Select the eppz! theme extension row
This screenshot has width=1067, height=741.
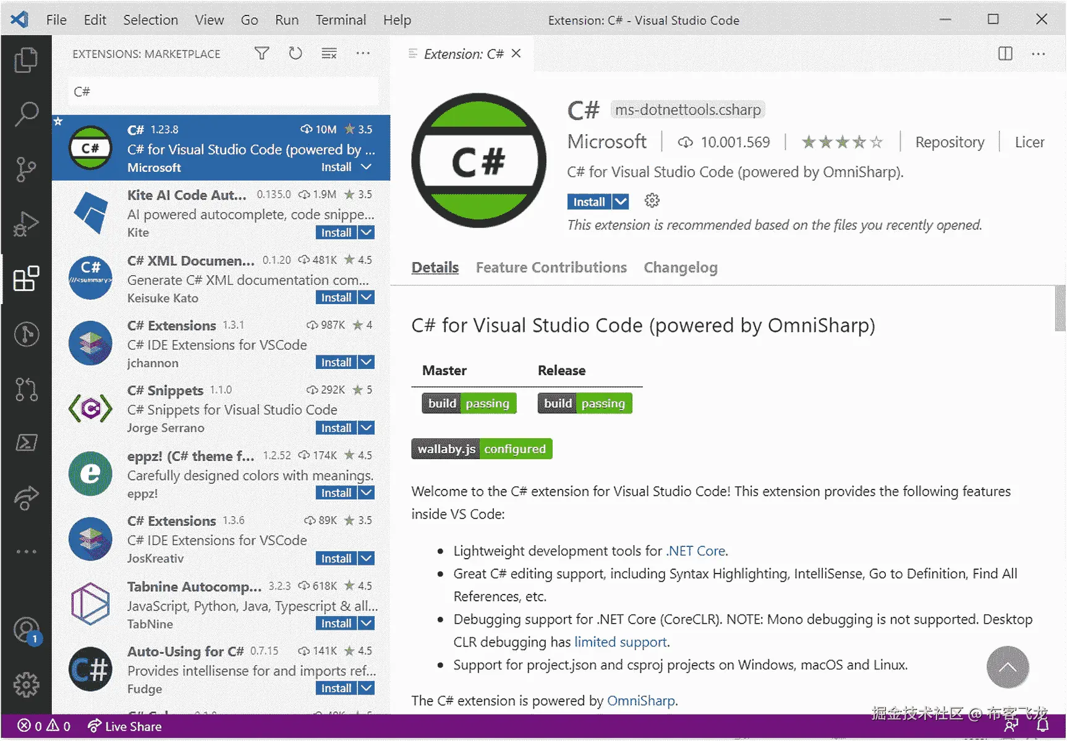pyautogui.click(x=221, y=474)
